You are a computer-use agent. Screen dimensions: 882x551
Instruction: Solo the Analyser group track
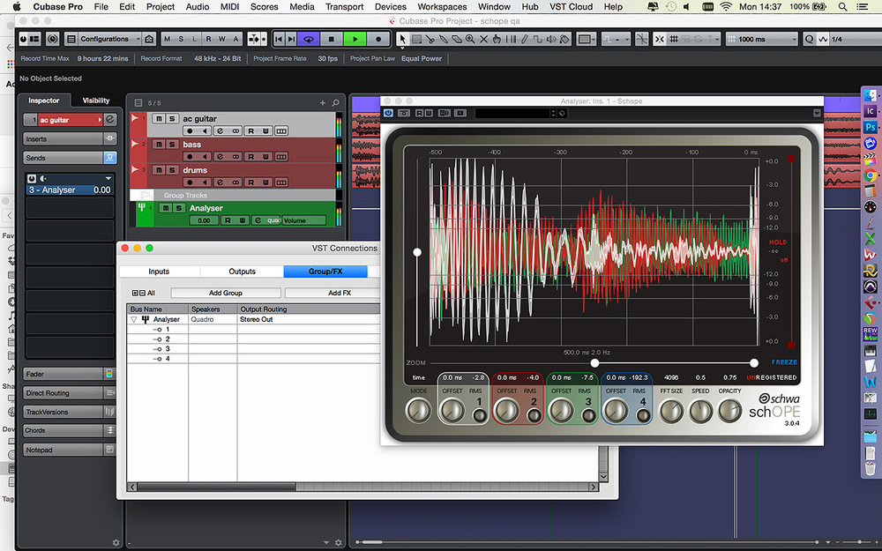pos(179,208)
